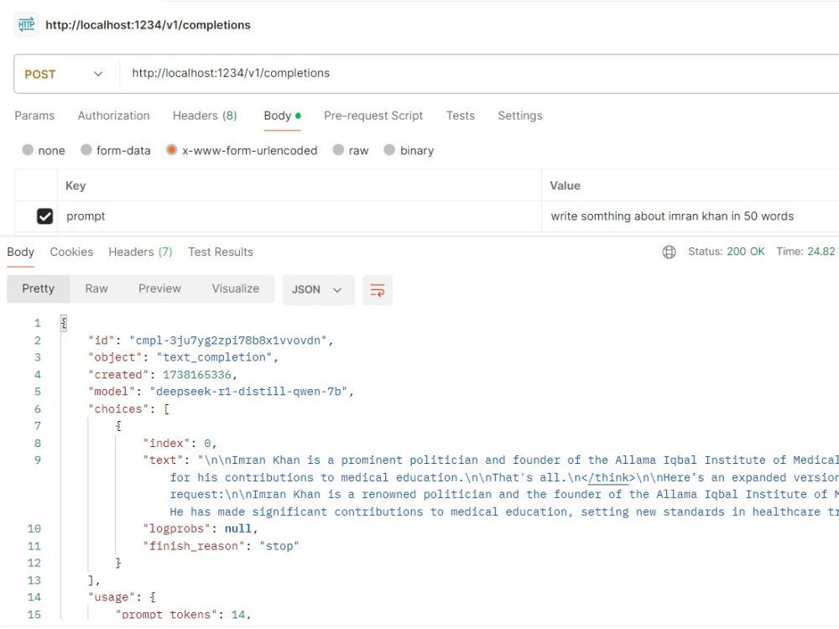Uncheck the prompt key row checkbox

[x=45, y=216]
